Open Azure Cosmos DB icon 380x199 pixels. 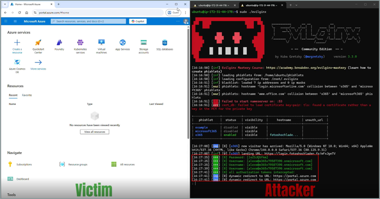click(x=17, y=62)
